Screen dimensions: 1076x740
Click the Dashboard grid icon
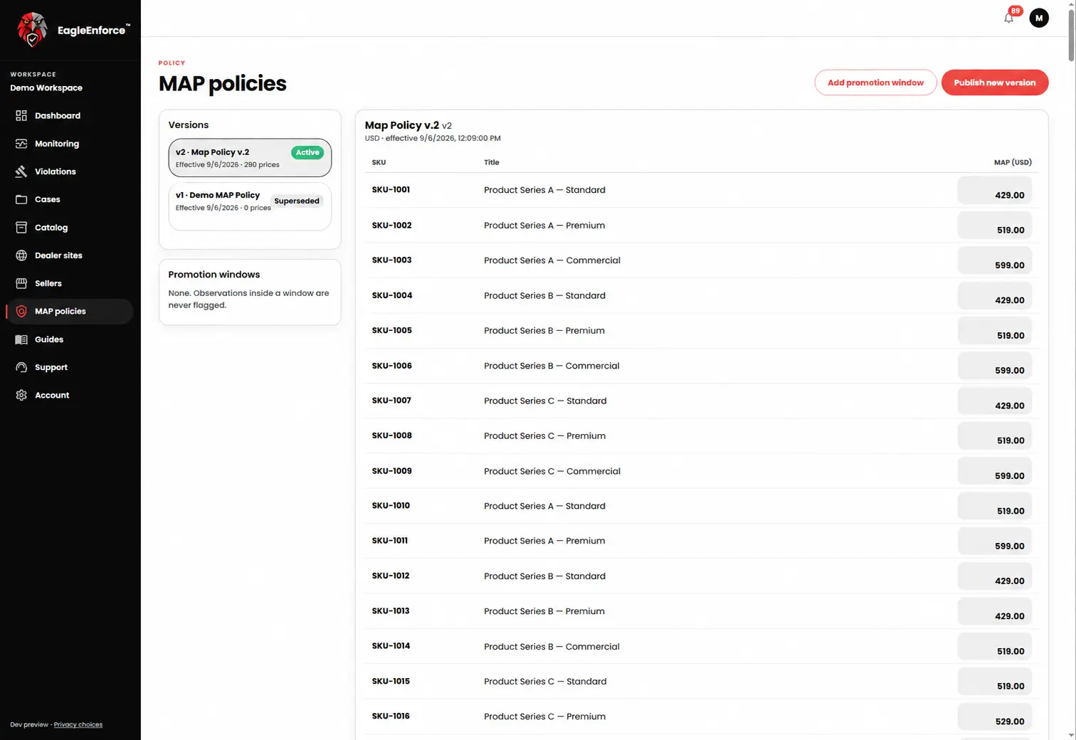21,116
